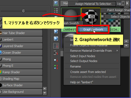Viewport: 131px width, 98px height.
Task: Click the reverse sort order squares icon
Action: [x=56, y=67]
